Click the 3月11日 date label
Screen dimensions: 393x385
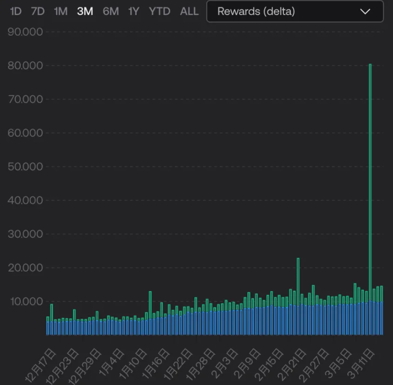click(x=360, y=363)
